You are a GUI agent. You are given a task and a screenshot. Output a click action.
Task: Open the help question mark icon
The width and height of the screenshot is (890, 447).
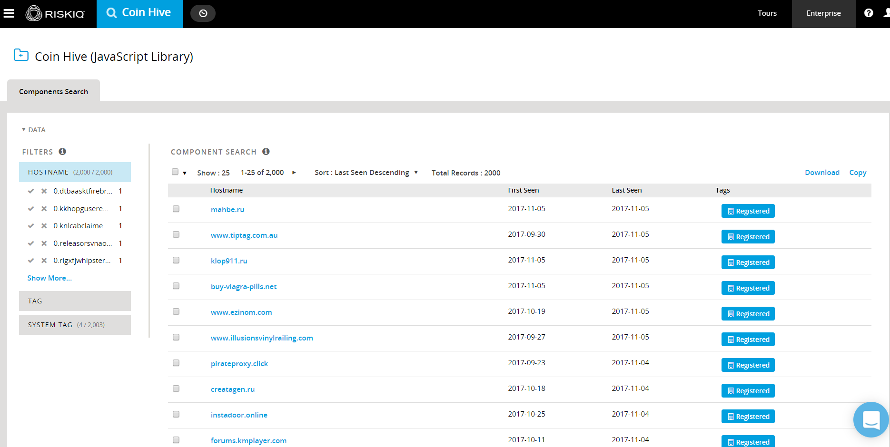click(869, 13)
